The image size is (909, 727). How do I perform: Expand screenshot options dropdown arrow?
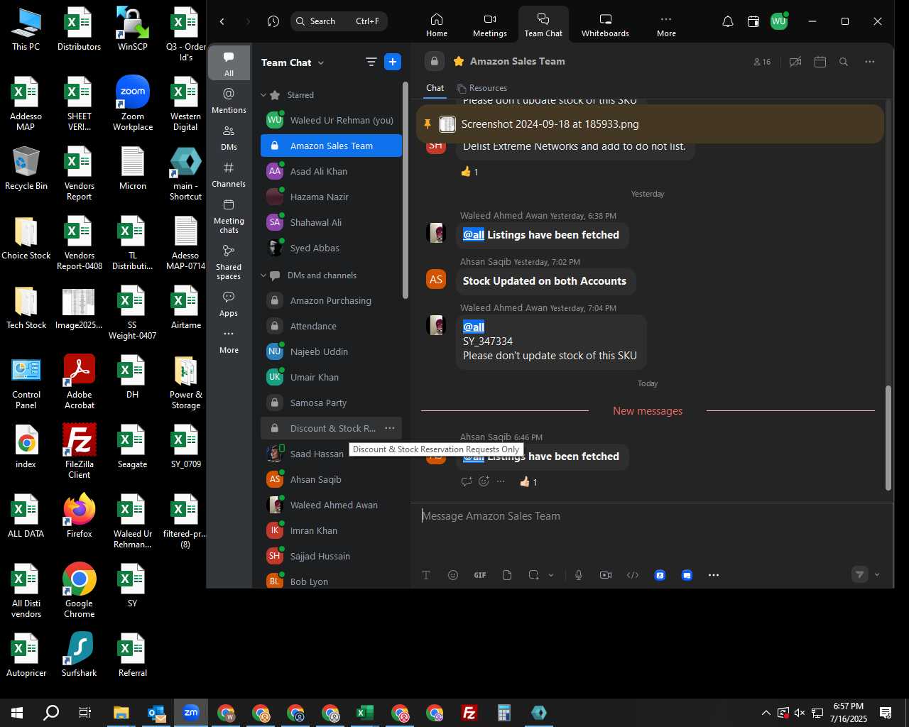pos(551,575)
